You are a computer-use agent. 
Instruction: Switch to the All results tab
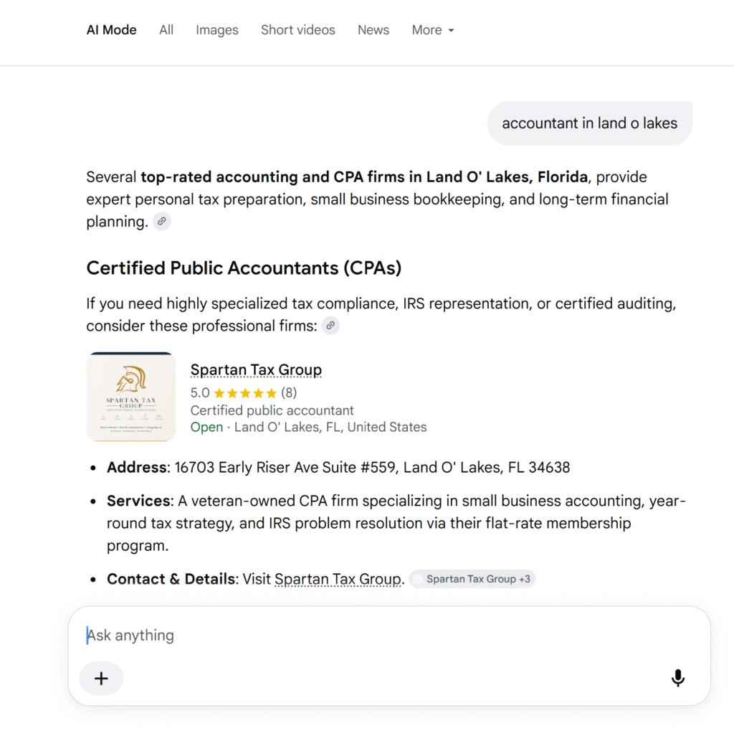pyautogui.click(x=166, y=30)
